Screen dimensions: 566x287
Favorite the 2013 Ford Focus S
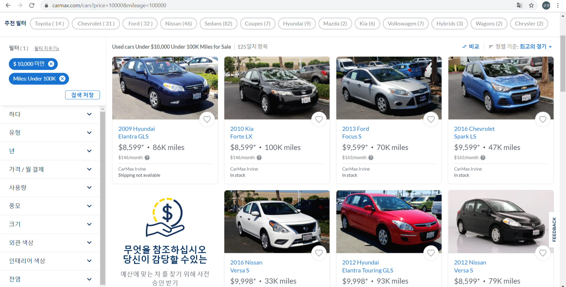pyautogui.click(x=431, y=119)
